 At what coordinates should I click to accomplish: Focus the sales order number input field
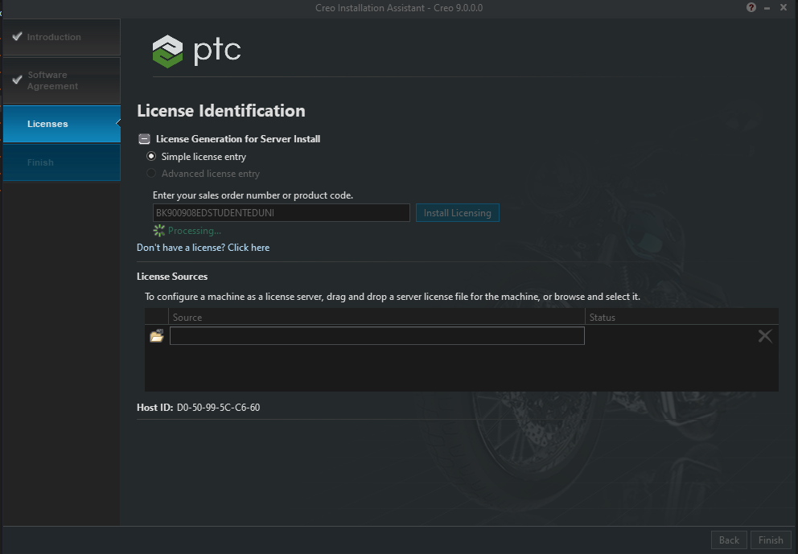[x=281, y=213]
